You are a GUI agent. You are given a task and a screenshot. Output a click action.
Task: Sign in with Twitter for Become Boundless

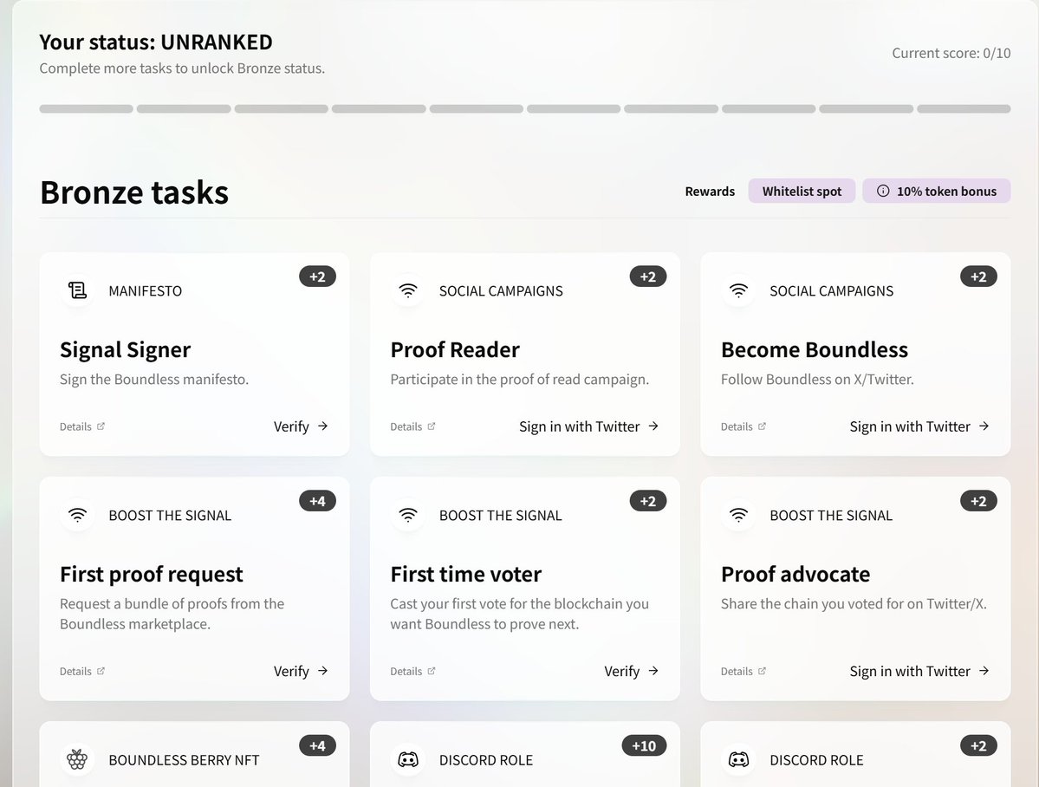(x=919, y=426)
